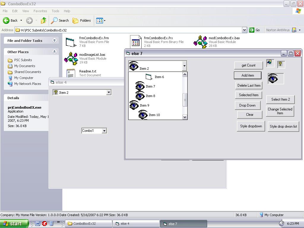
Task: Click the Delete Last Item button
Action: pyautogui.click(x=249, y=85)
